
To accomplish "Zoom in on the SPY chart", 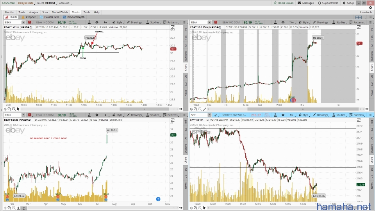I will [x=195, y=208].
